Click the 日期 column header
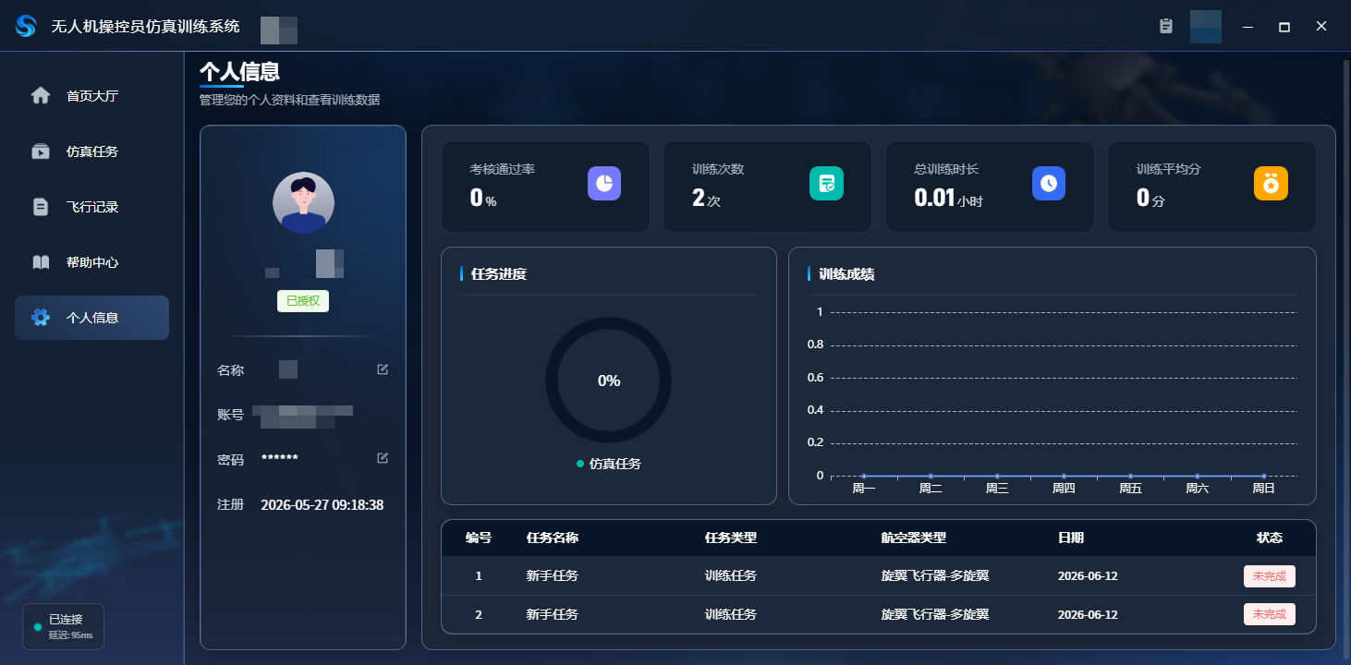 coord(1071,538)
